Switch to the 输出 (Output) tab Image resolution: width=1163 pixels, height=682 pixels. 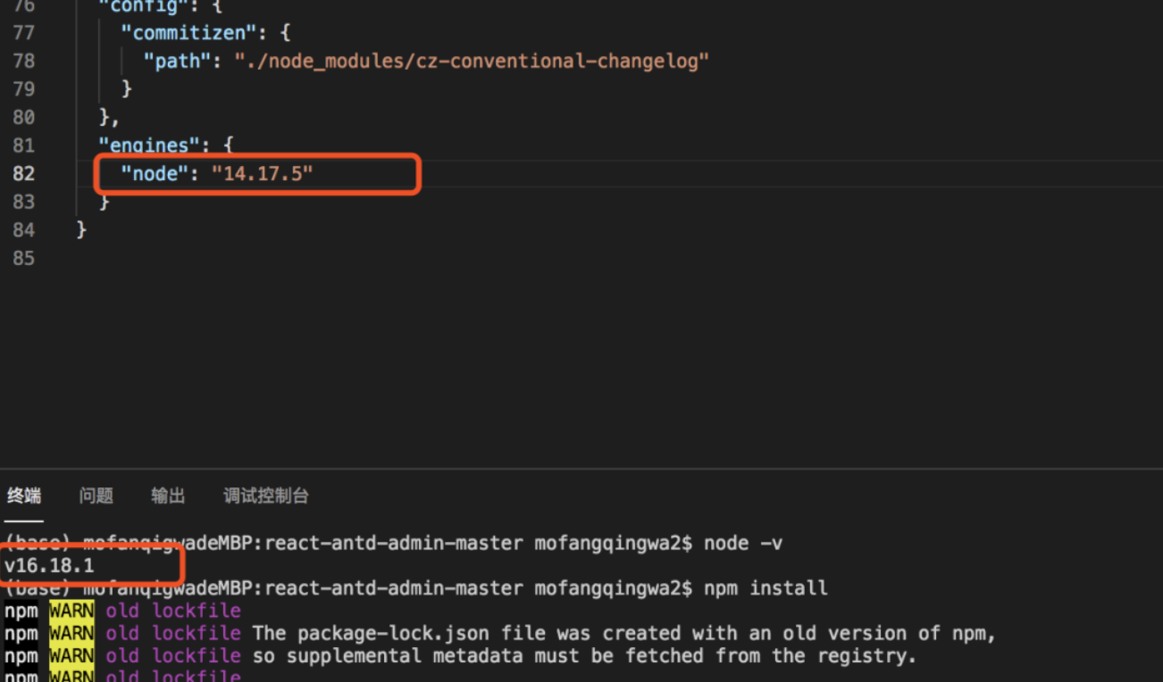(x=167, y=496)
